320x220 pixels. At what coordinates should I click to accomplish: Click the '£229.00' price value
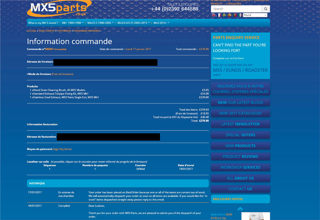click(x=204, y=97)
